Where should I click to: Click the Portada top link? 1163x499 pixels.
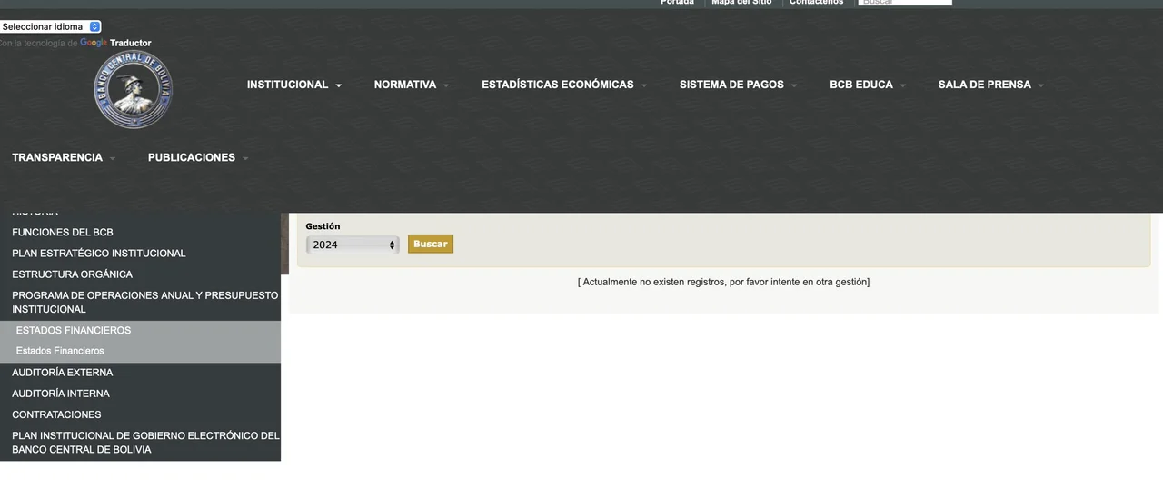pyautogui.click(x=677, y=3)
